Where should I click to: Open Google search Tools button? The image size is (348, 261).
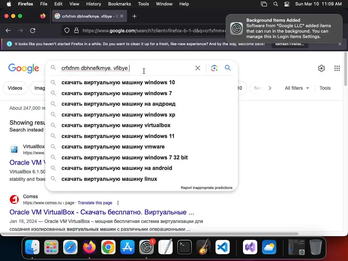325,88
